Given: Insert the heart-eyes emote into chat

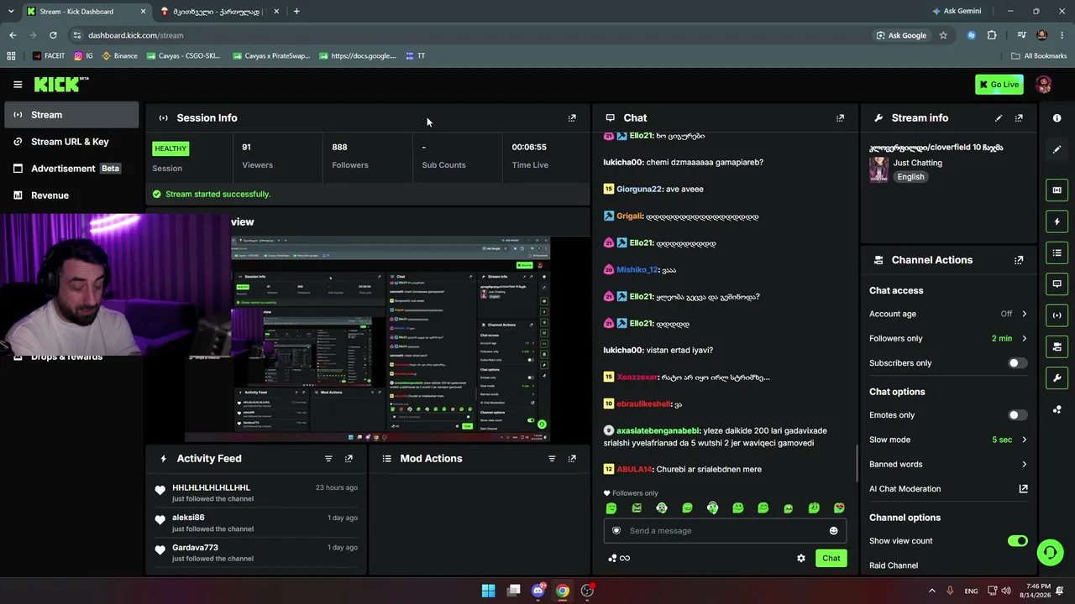Looking at the screenshot, I should [838, 508].
